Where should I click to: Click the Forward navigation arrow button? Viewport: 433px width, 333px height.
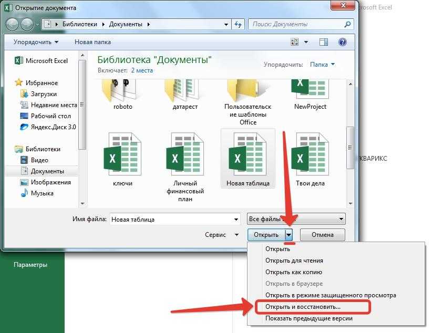pos(27,24)
